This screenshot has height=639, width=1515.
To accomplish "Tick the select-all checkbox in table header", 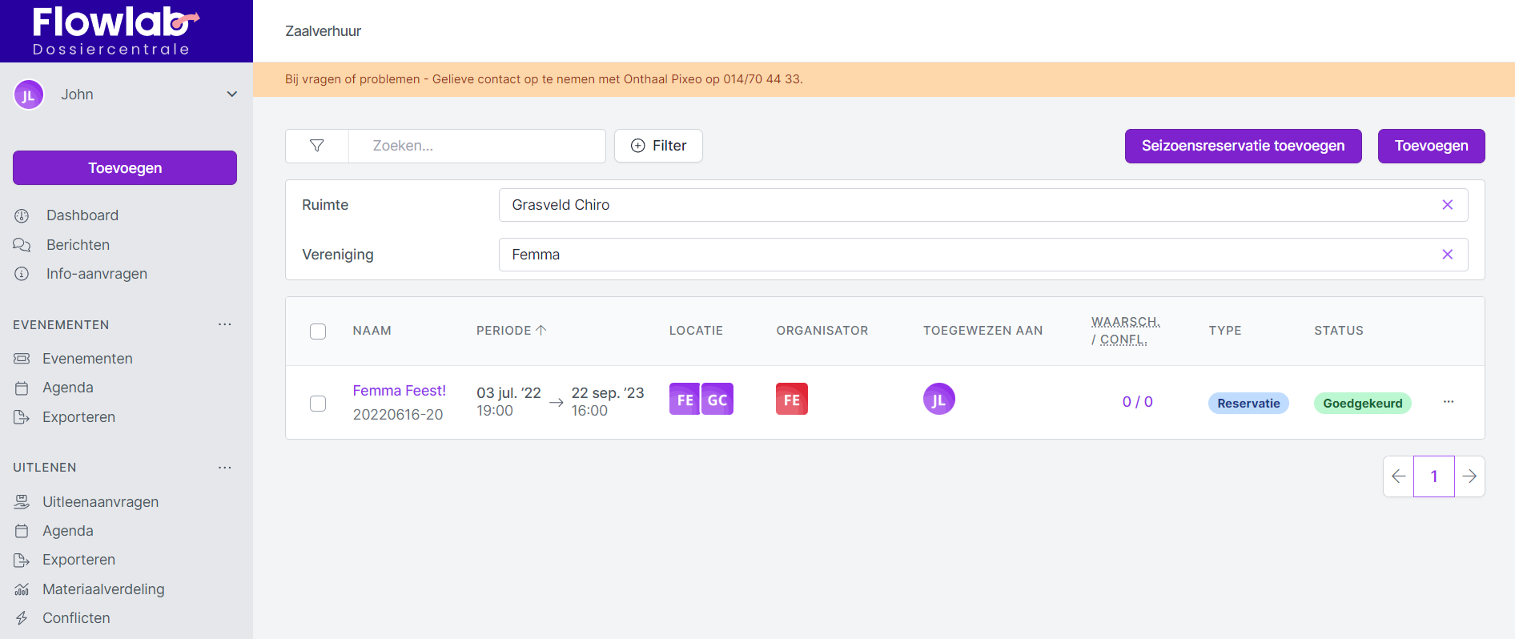I will (x=318, y=332).
